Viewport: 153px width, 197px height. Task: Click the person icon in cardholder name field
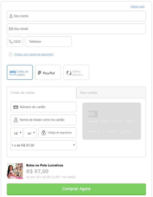(16, 120)
